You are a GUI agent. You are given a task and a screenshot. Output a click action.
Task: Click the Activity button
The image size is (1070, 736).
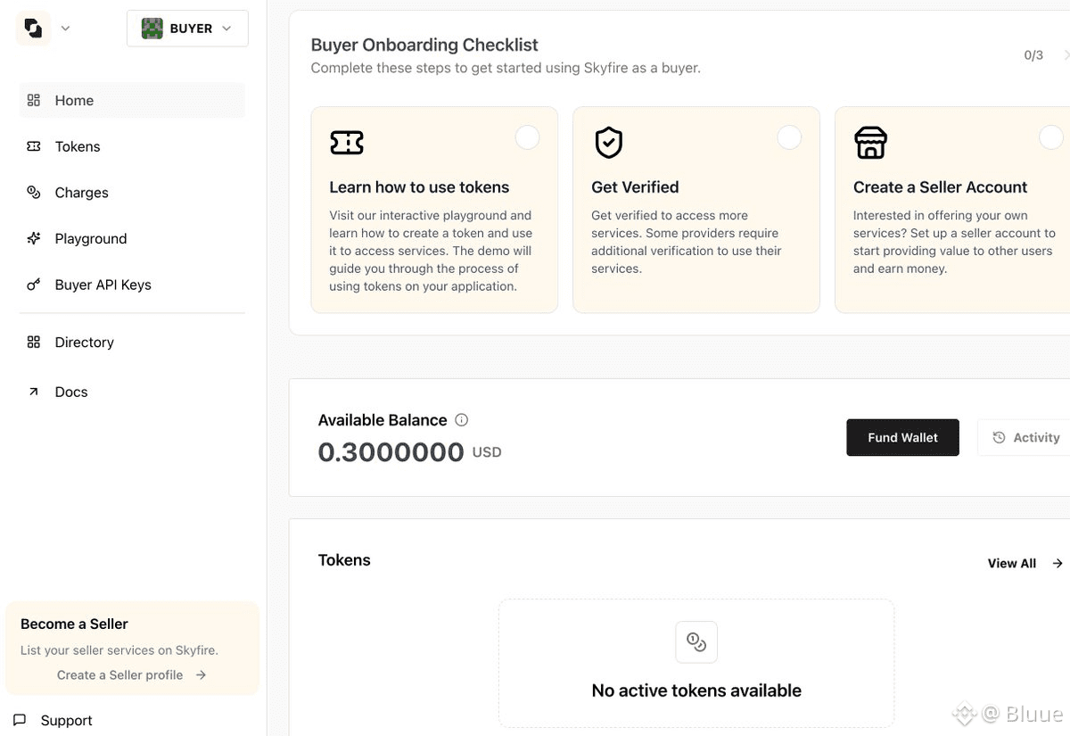(x=1025, y=437)
